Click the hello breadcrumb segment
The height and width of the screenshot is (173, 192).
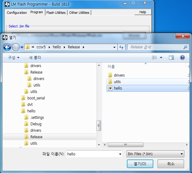pyautogui.click(x=57, y=47)
